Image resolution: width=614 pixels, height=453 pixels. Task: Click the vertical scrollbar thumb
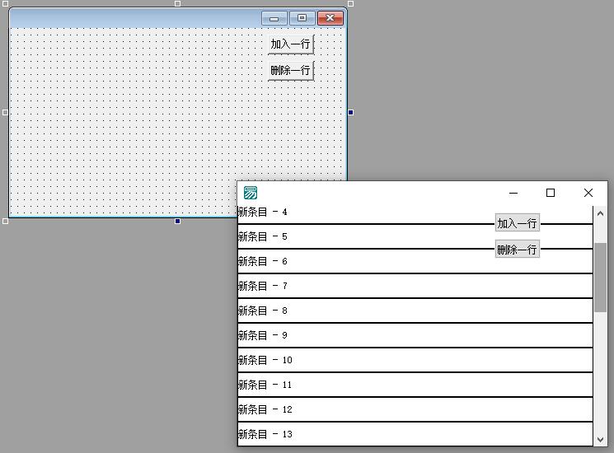(600, 278)
